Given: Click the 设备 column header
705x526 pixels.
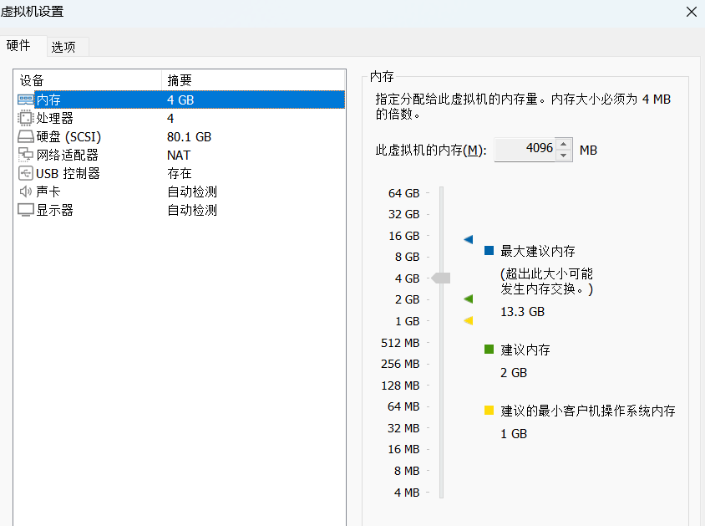Looking at the screenshot, I should (x=88, y=80).
